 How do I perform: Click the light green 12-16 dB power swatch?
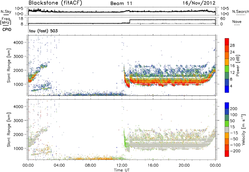(227, 69)
